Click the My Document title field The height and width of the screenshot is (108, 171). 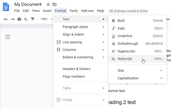tap(28, 5)
